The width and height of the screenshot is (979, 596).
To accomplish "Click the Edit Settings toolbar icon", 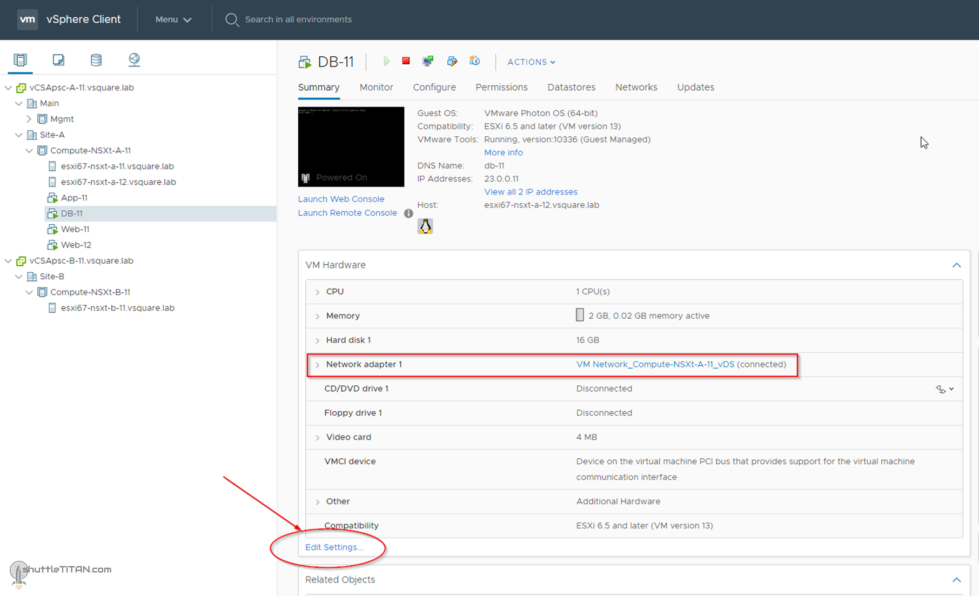I will tap(452, 62).
